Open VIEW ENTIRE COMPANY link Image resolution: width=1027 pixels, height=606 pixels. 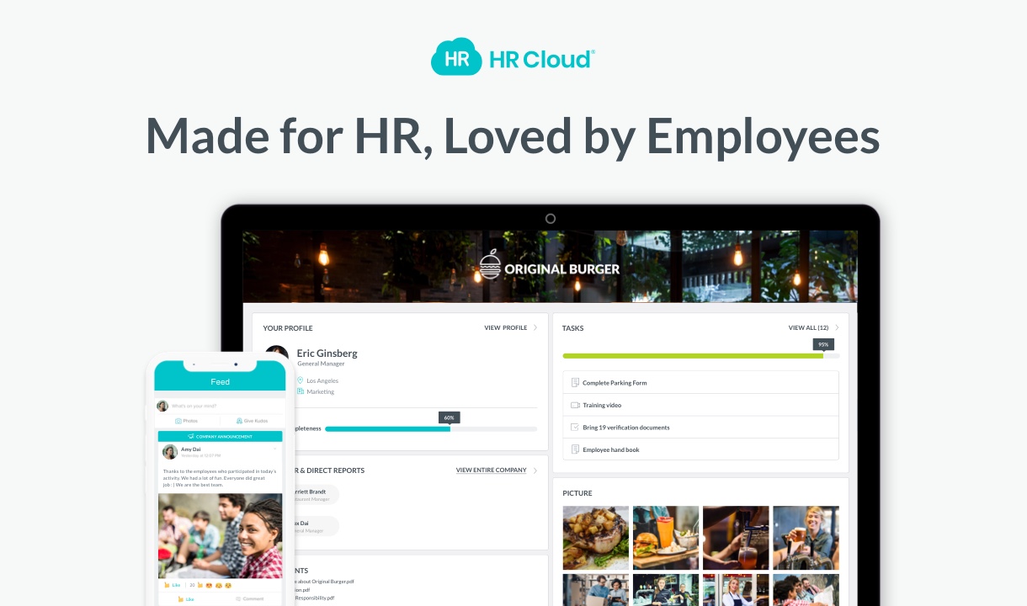coord(491,470)
